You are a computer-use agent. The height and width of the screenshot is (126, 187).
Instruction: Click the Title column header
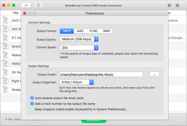(16, 13)
